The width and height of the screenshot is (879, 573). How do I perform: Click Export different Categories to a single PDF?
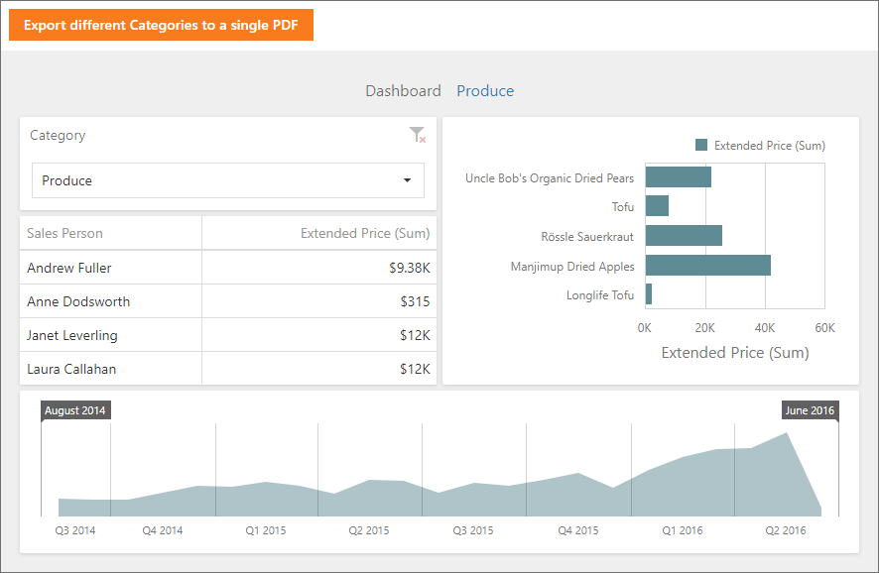click(x=161, y=25)
